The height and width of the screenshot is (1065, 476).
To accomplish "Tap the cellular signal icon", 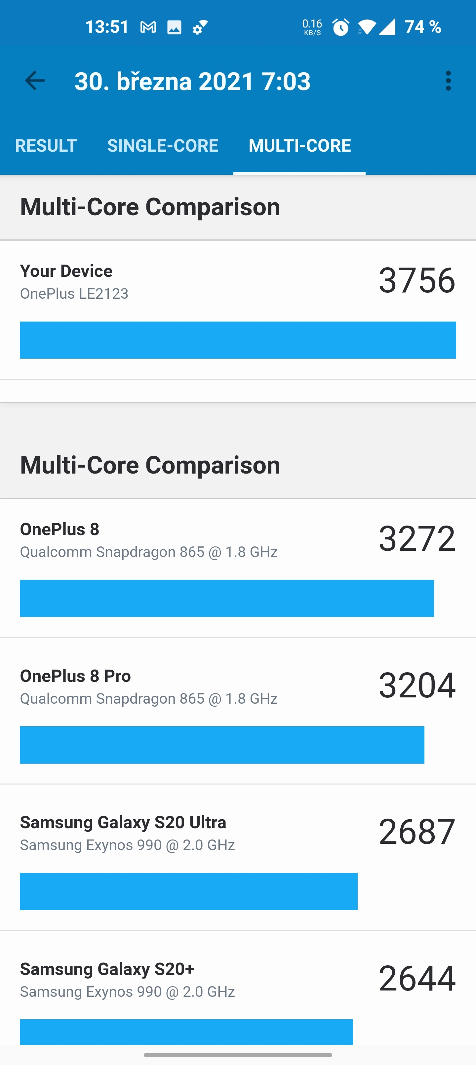I will click(387, 27).
